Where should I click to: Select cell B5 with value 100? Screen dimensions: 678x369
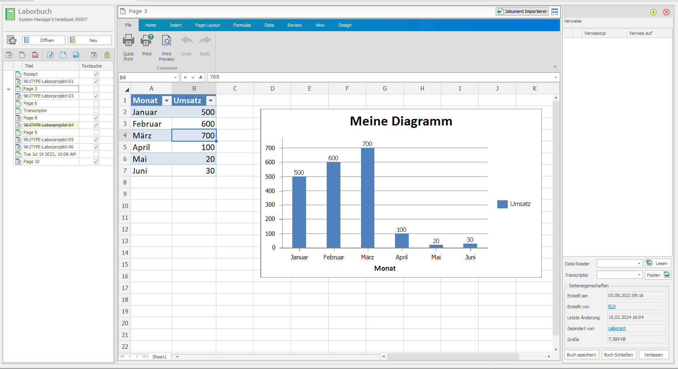194,147
